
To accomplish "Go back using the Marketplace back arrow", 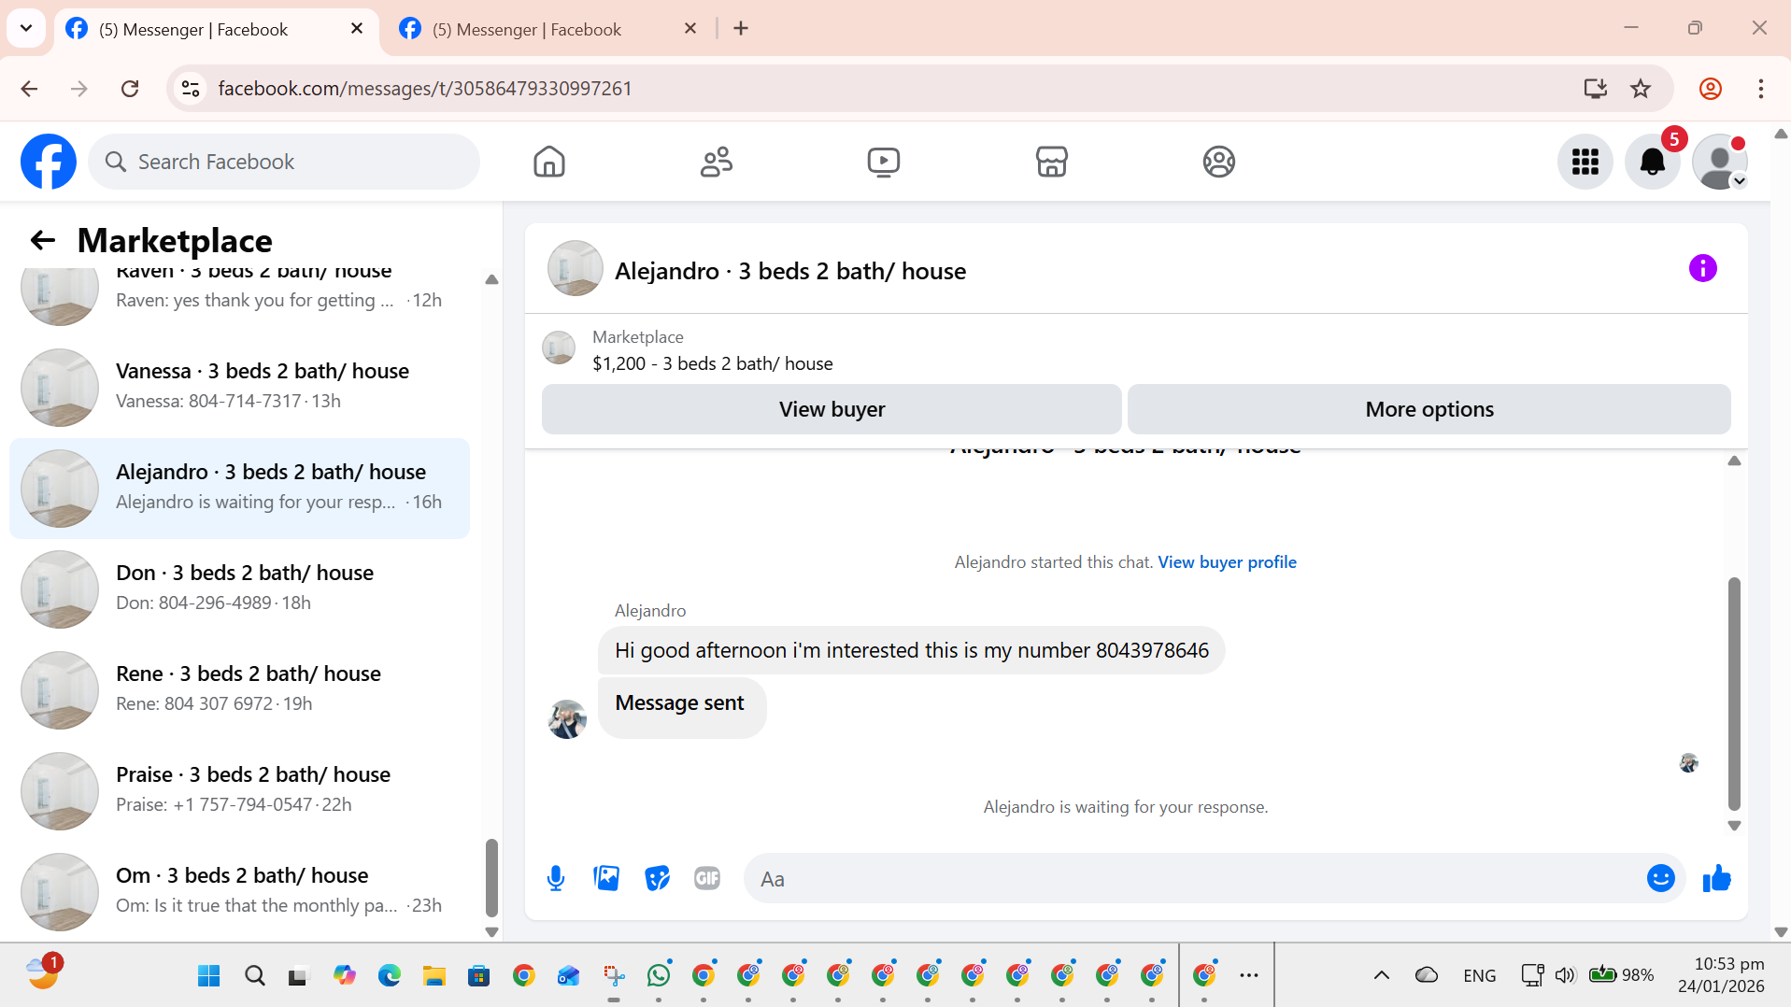I will (43, 240).
